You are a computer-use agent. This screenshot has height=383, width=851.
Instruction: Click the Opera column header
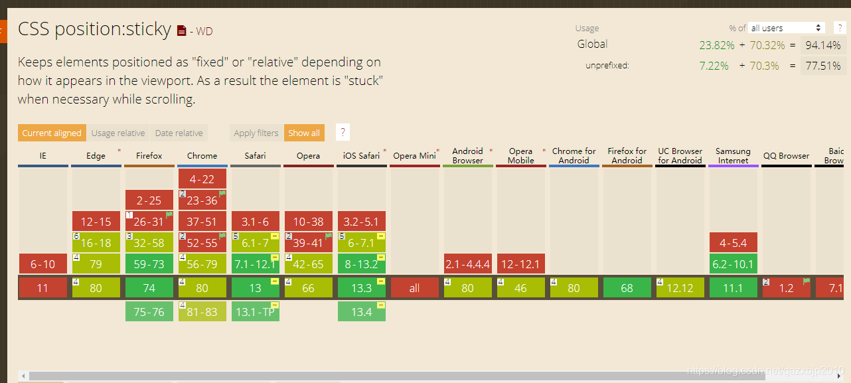[x=308, y=156]
